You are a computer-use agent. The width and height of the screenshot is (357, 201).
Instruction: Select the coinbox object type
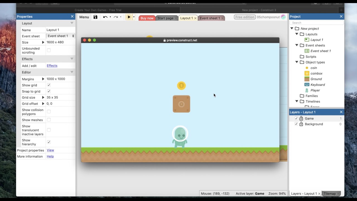point(317,73)
